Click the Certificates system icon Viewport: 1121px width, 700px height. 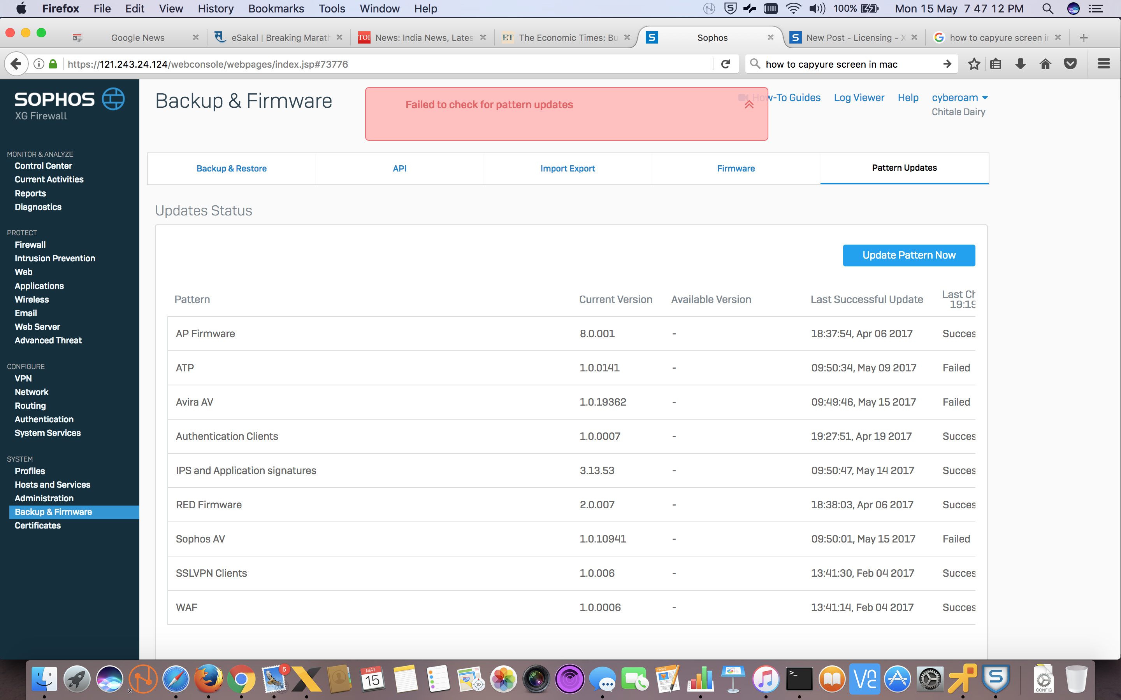[38, 525]
